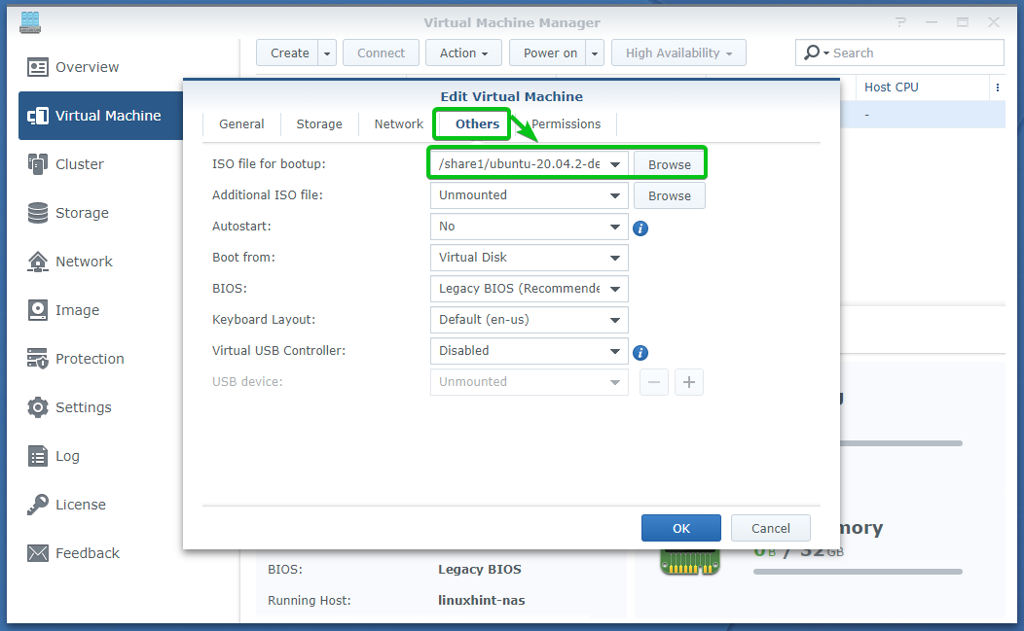The image size is (1024, 631).
Task: Click the Feedback envelope sidebar icon
Action: tap(37, 553)
